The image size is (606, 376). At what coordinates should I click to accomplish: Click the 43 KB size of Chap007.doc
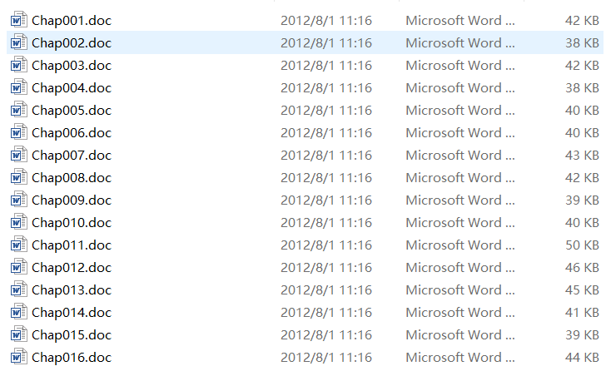pos(582,156)
